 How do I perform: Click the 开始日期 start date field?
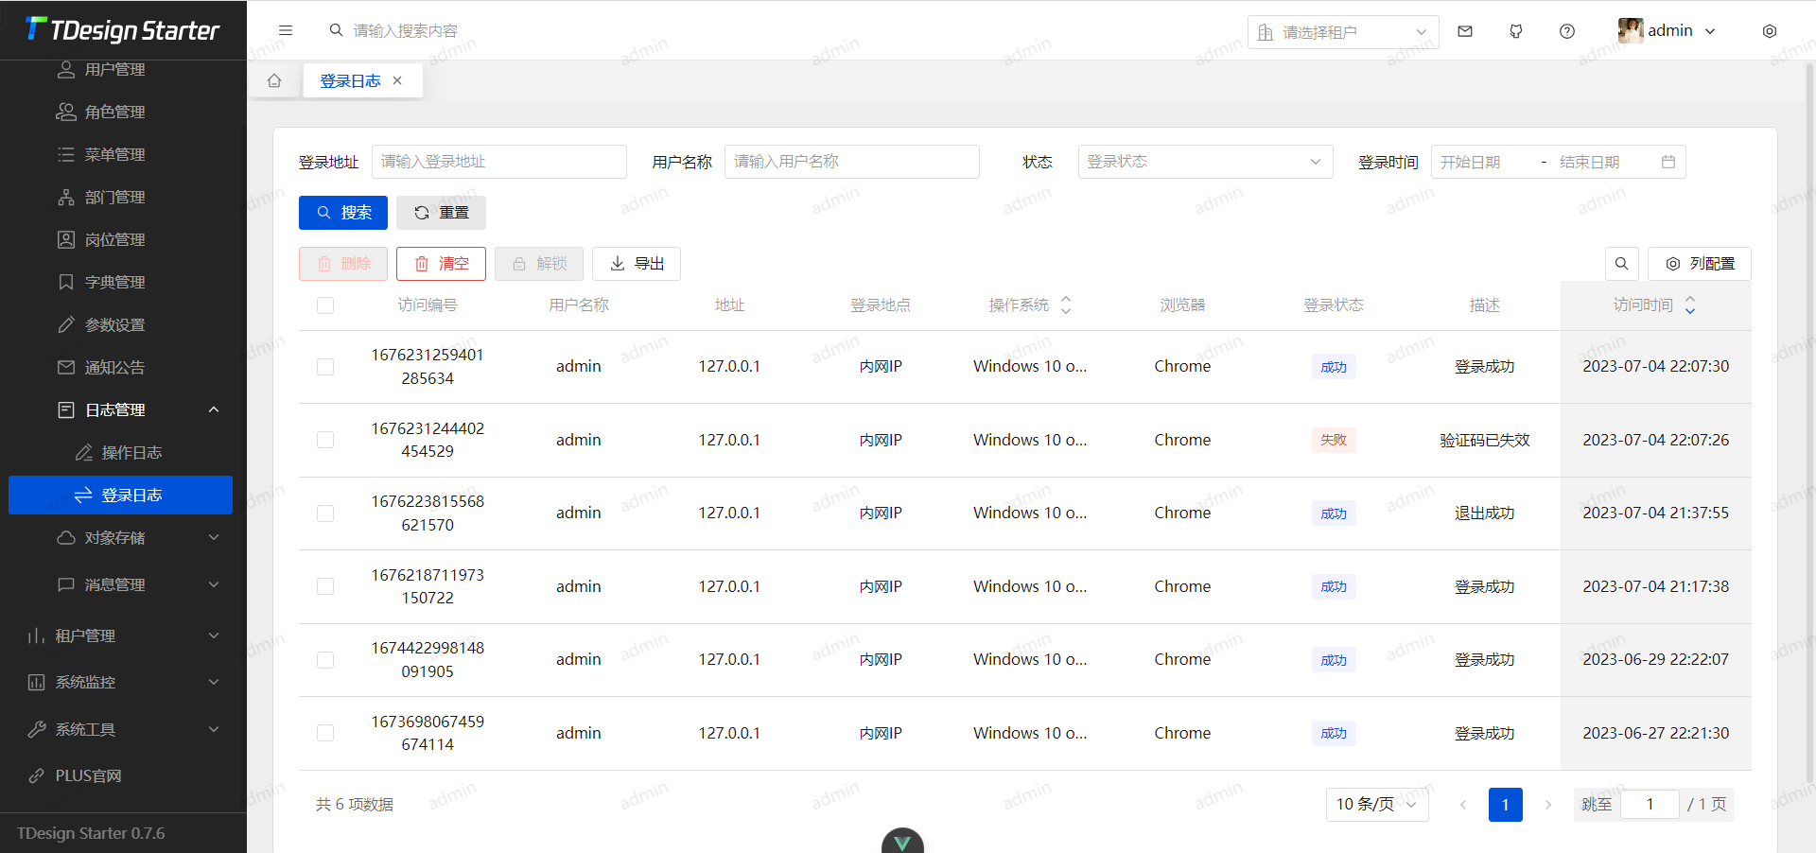[1485, 162]
